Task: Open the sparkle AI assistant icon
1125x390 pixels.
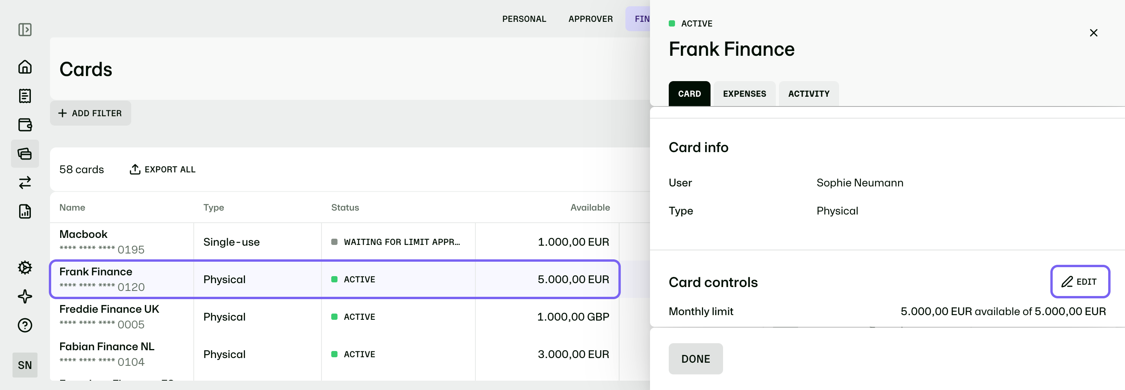Action: (x=25, y=297)
